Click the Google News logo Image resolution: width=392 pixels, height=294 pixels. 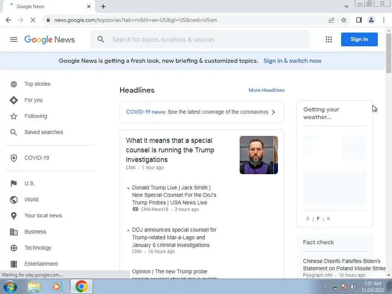(x=49, y=39)
